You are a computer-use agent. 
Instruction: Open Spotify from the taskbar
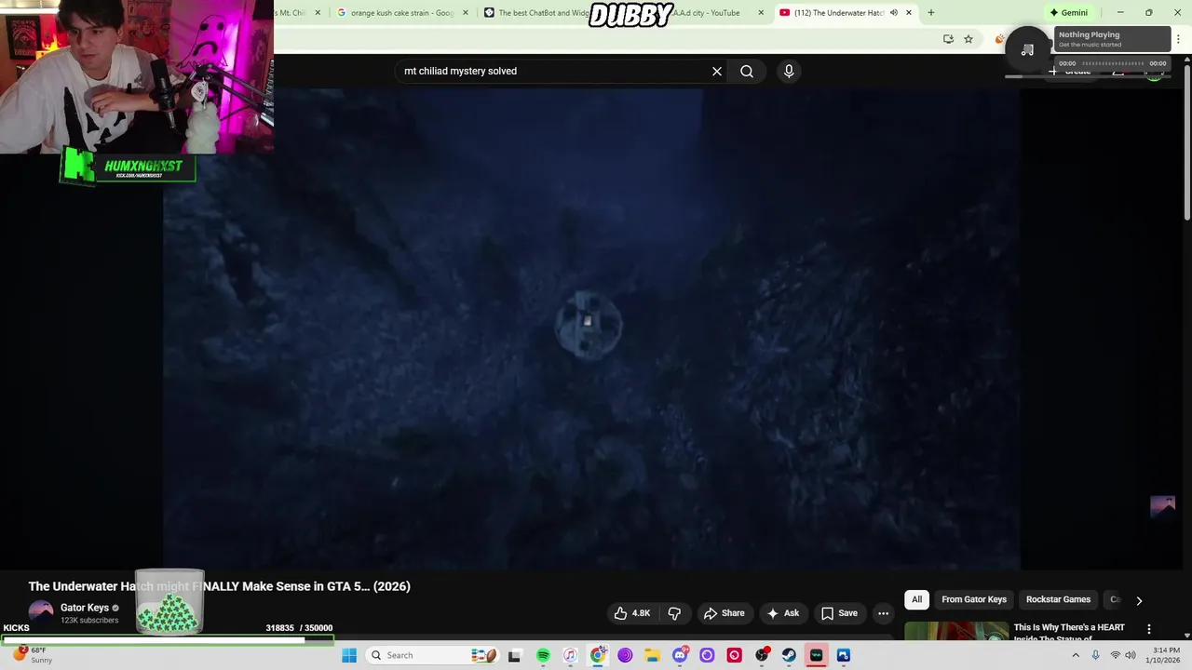click(543, 655)
